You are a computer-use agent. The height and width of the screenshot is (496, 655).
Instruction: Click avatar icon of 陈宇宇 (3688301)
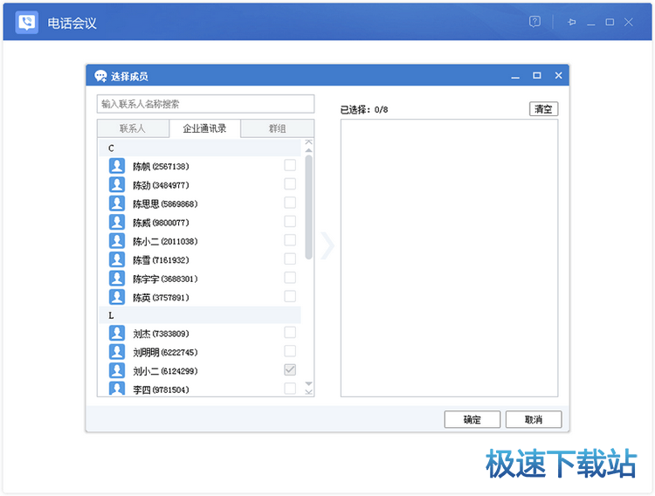point(117,279)
